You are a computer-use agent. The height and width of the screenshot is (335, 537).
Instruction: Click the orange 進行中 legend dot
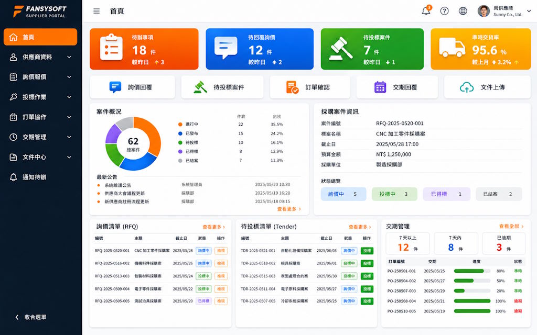(180, 125)
